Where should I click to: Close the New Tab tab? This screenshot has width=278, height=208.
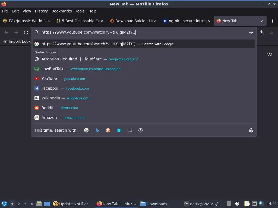point(262,21)
